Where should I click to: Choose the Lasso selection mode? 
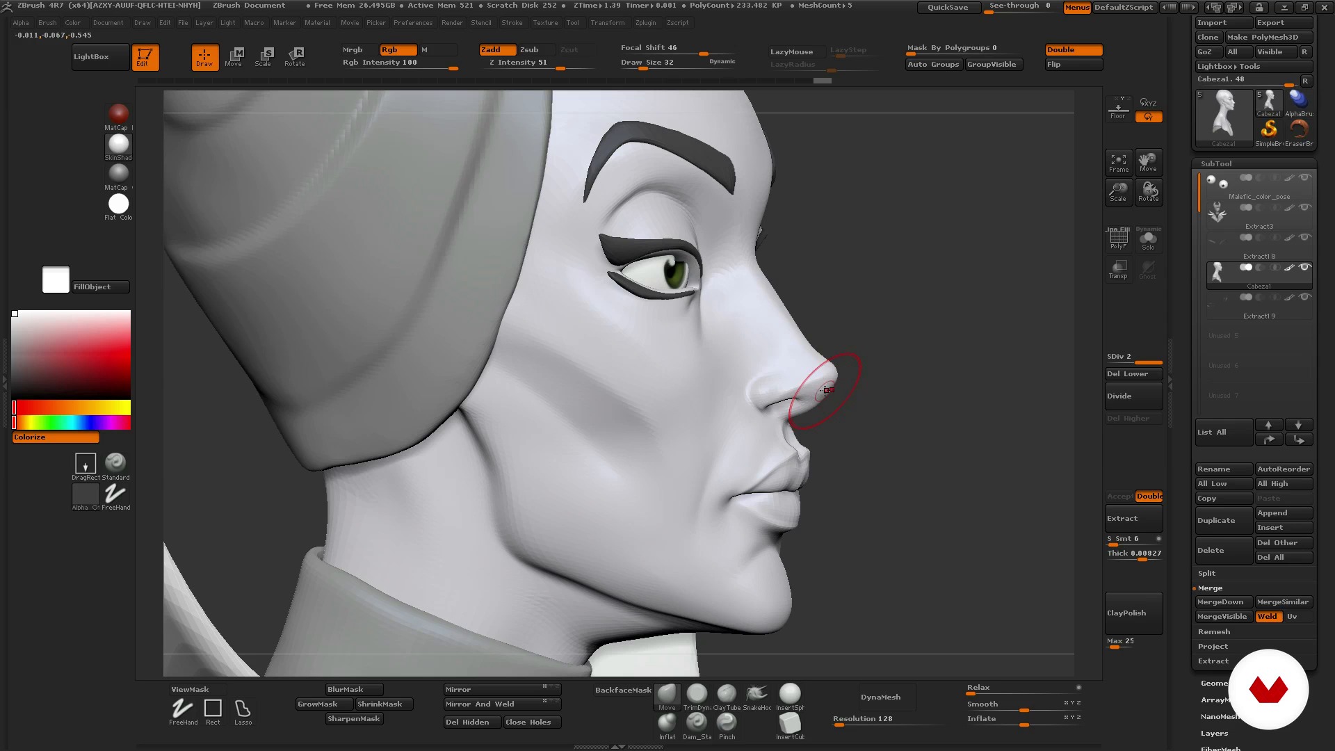point(243,712)
